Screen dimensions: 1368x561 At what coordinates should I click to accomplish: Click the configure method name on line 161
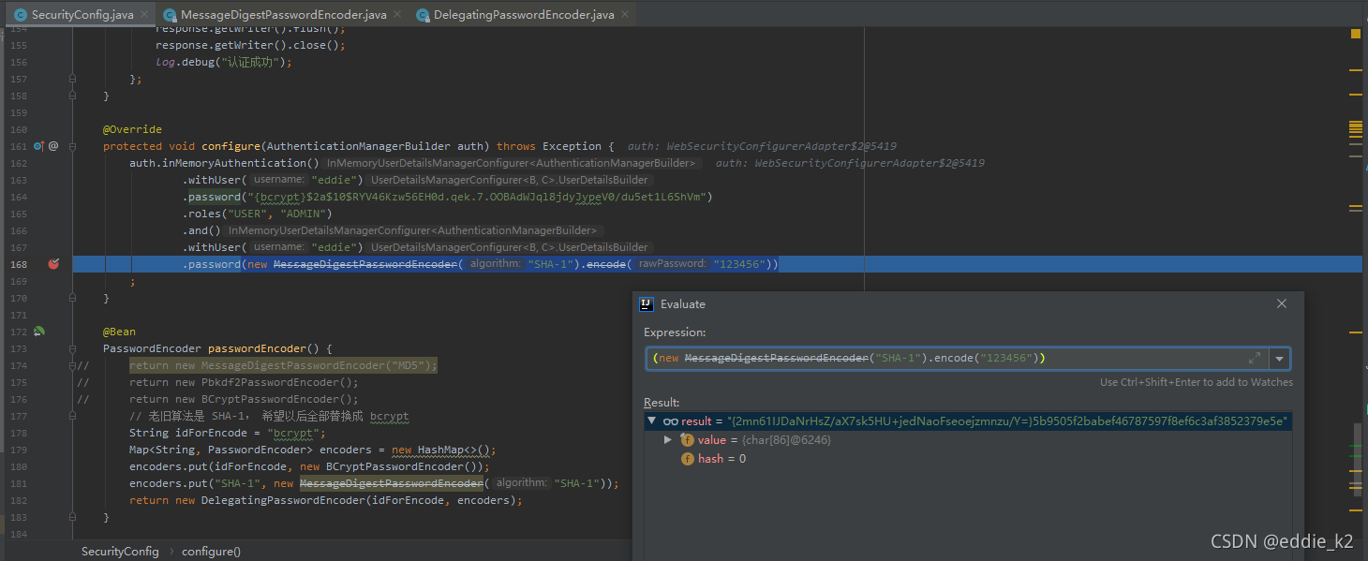click(231, 146)
